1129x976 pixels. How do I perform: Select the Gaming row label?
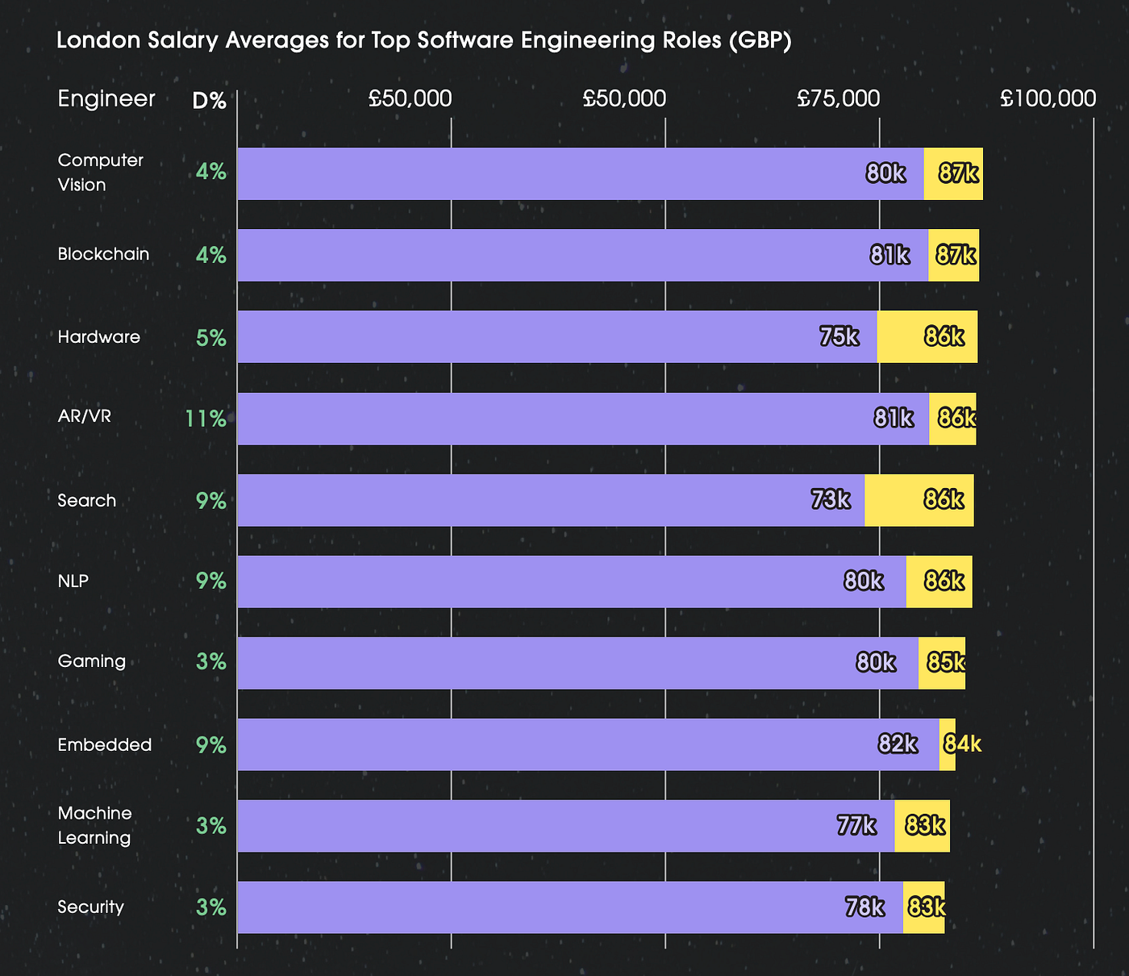[x=92, y=661]
